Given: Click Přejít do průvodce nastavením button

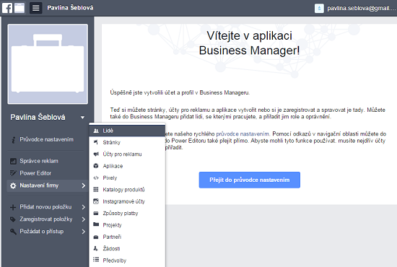Looking at the screenshot, I should click(x=250, y=180).
